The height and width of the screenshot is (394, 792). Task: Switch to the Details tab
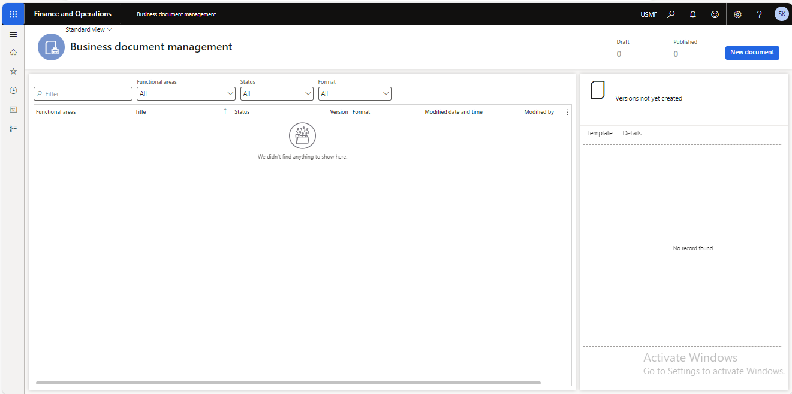632,134
